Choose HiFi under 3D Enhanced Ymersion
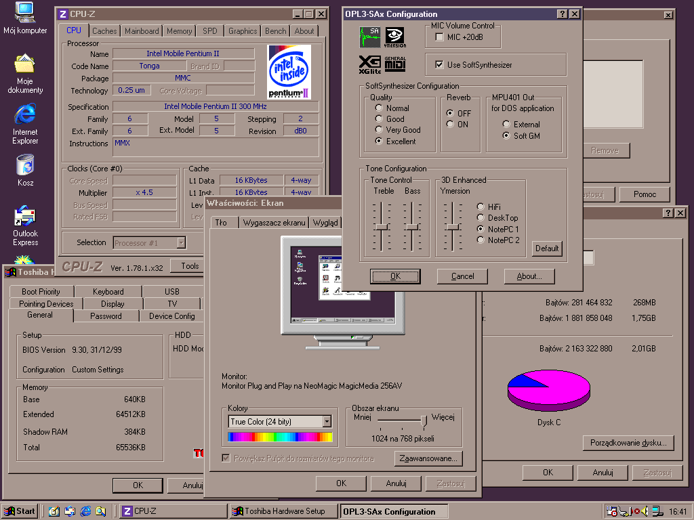 point(481,207)
